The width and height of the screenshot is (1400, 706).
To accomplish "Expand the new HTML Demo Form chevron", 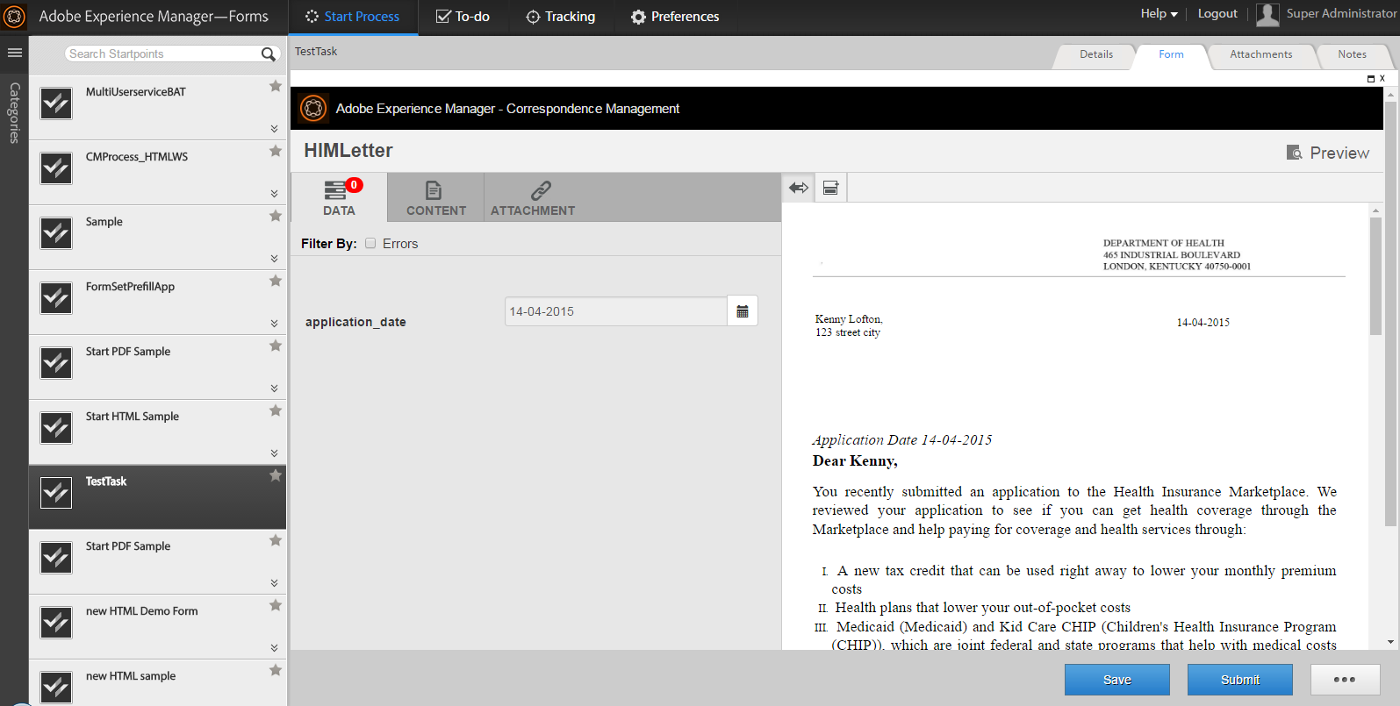I will click(274, 648).
